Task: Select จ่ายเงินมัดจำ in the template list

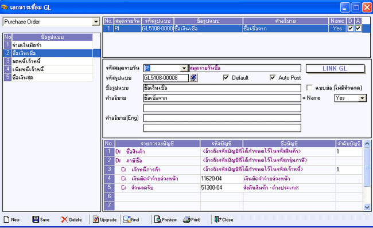Action: [52, 45]
